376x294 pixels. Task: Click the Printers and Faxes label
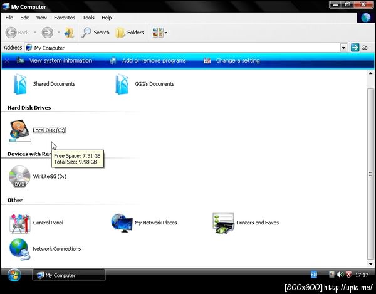[258, 223]
